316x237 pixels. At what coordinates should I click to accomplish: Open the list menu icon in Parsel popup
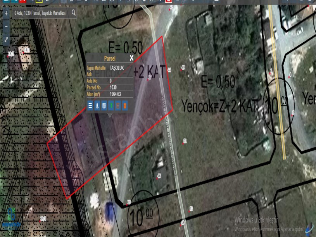pyautogui.click(x=90, y=105)
